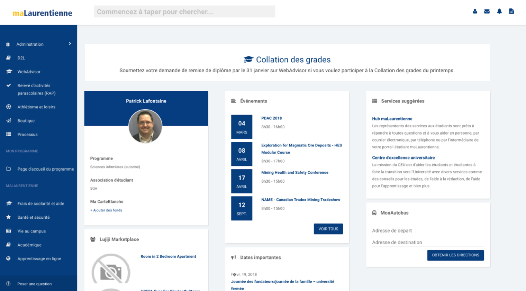526x291 pixels.
Task: Click the checkmark icon beside Relevé d'activités
Action: [x=8, y=85]
